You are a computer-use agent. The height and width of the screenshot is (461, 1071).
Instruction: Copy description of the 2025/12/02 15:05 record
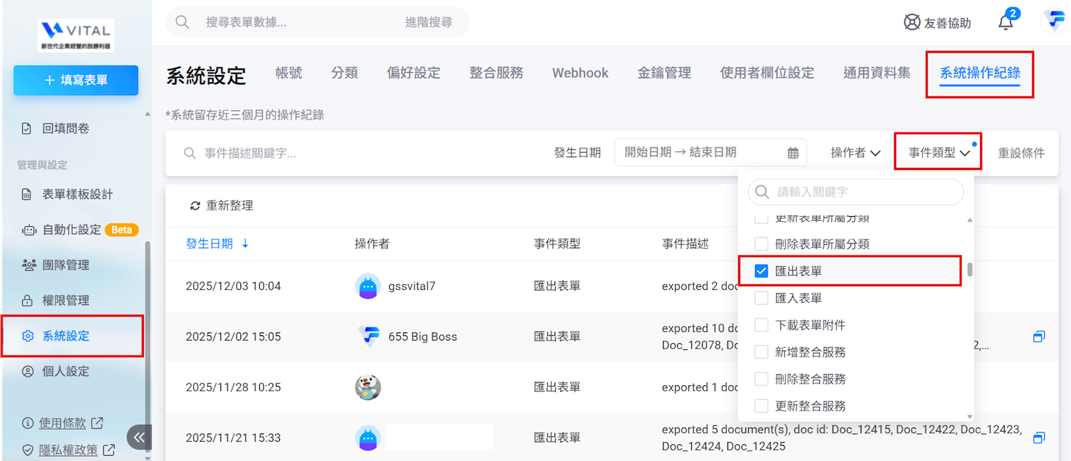click(1039, 337)
